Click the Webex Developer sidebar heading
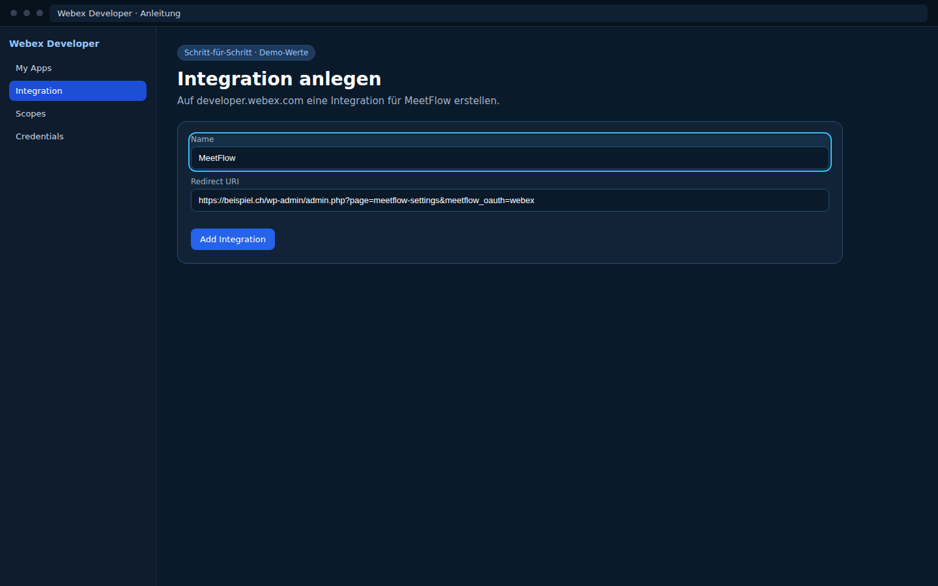 point(54,44)
